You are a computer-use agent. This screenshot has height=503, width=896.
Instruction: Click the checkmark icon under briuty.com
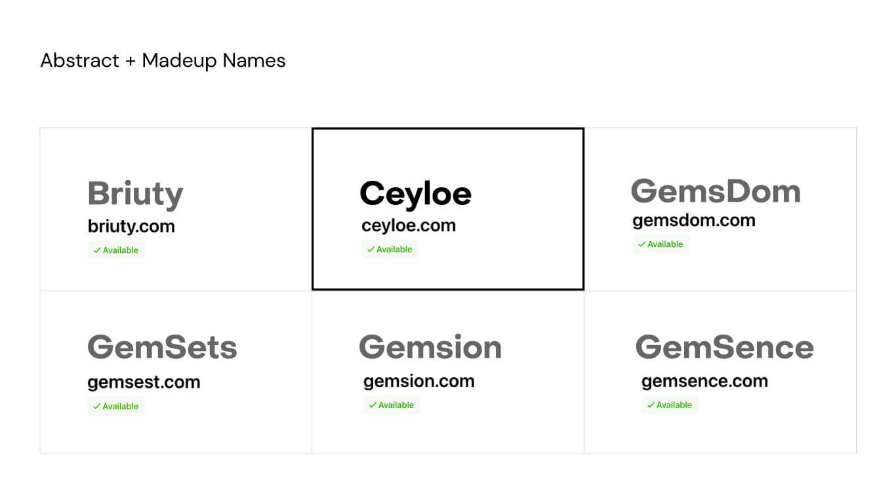(96, 250)
